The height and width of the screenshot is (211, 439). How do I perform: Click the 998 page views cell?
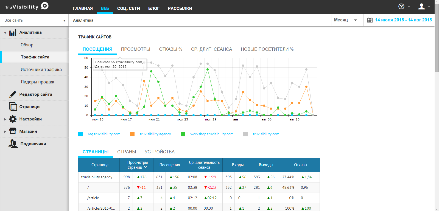(127, 177)
